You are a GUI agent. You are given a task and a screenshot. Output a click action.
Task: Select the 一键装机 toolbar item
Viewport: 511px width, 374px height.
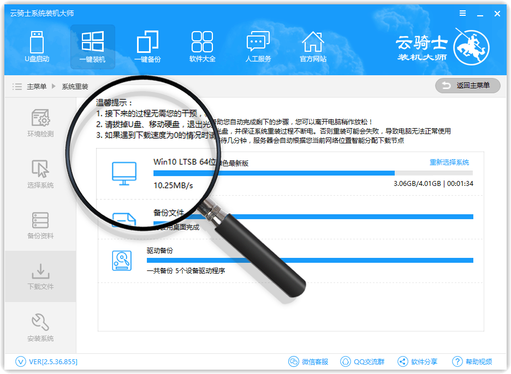[93, 46]
